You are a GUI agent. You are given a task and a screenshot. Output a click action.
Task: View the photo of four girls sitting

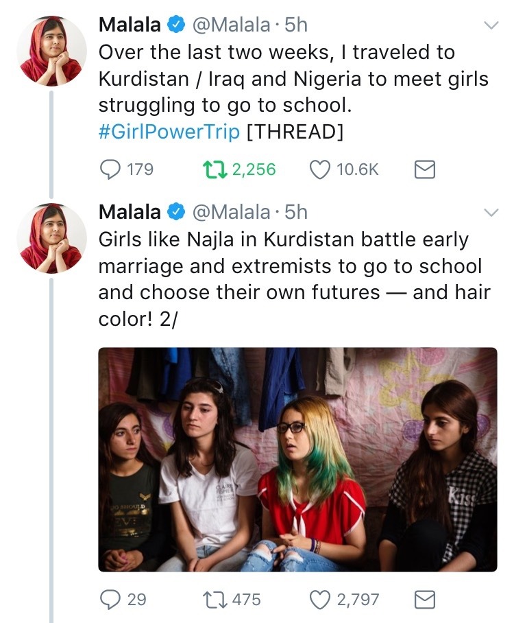click(x=297, y=460)
